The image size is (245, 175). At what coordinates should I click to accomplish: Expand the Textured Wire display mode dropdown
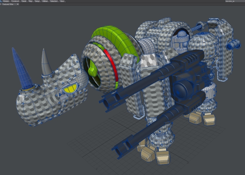click(x=17, y=4)
